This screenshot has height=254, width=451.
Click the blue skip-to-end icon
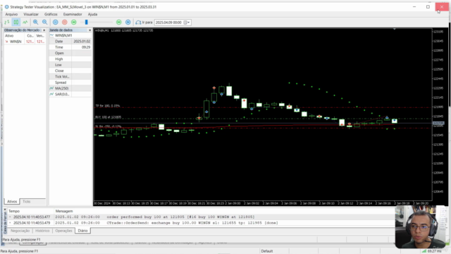click(x=128, y=22)
